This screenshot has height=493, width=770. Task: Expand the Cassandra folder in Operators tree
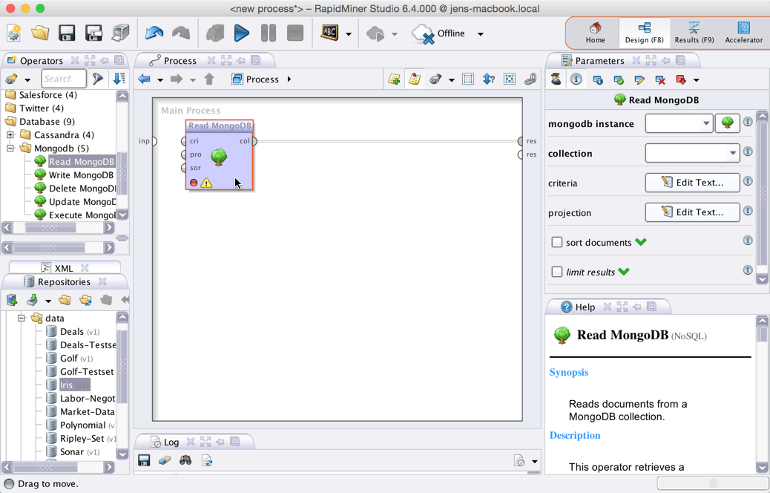point(10,135)
